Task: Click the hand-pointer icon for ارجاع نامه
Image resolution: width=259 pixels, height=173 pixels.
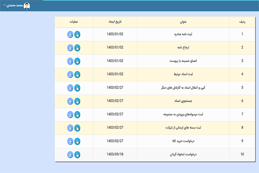Action: 77,48
